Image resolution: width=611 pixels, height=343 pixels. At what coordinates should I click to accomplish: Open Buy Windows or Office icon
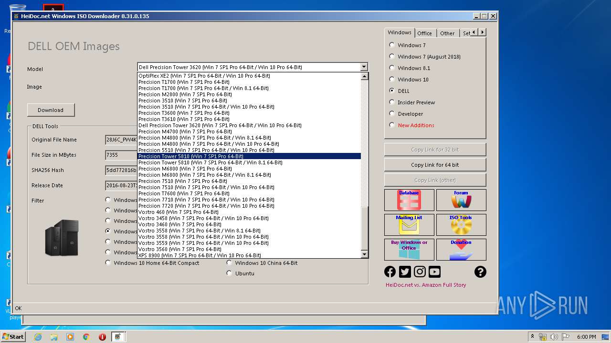point(409,250)
